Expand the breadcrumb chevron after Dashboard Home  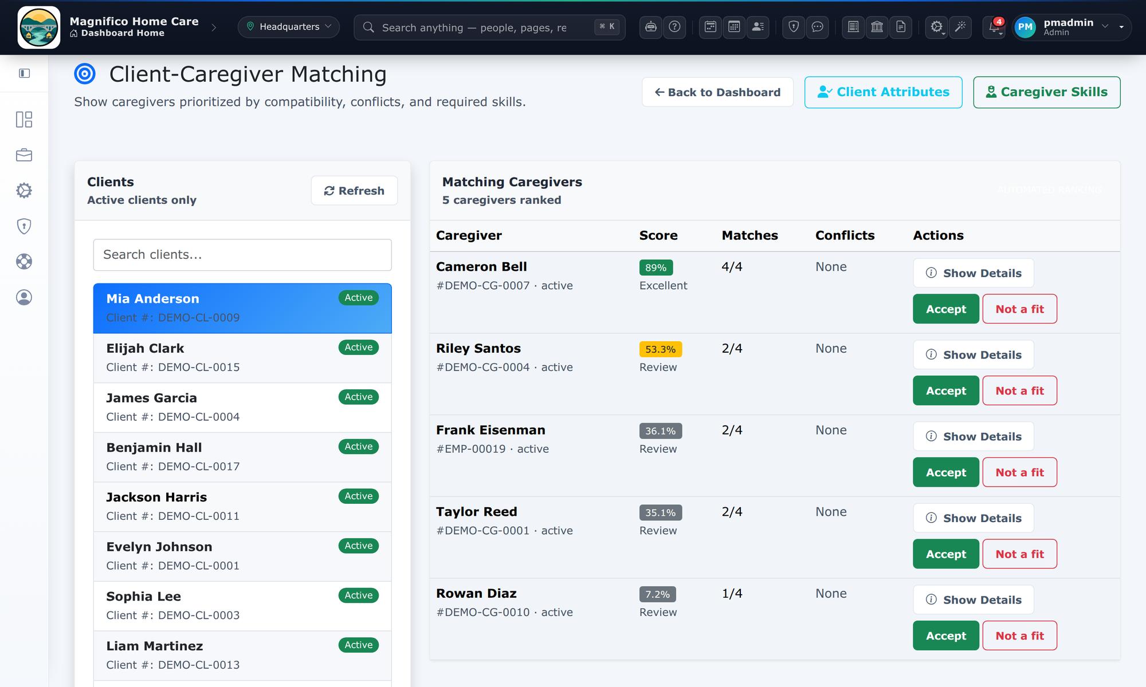[x=214, y=27]
